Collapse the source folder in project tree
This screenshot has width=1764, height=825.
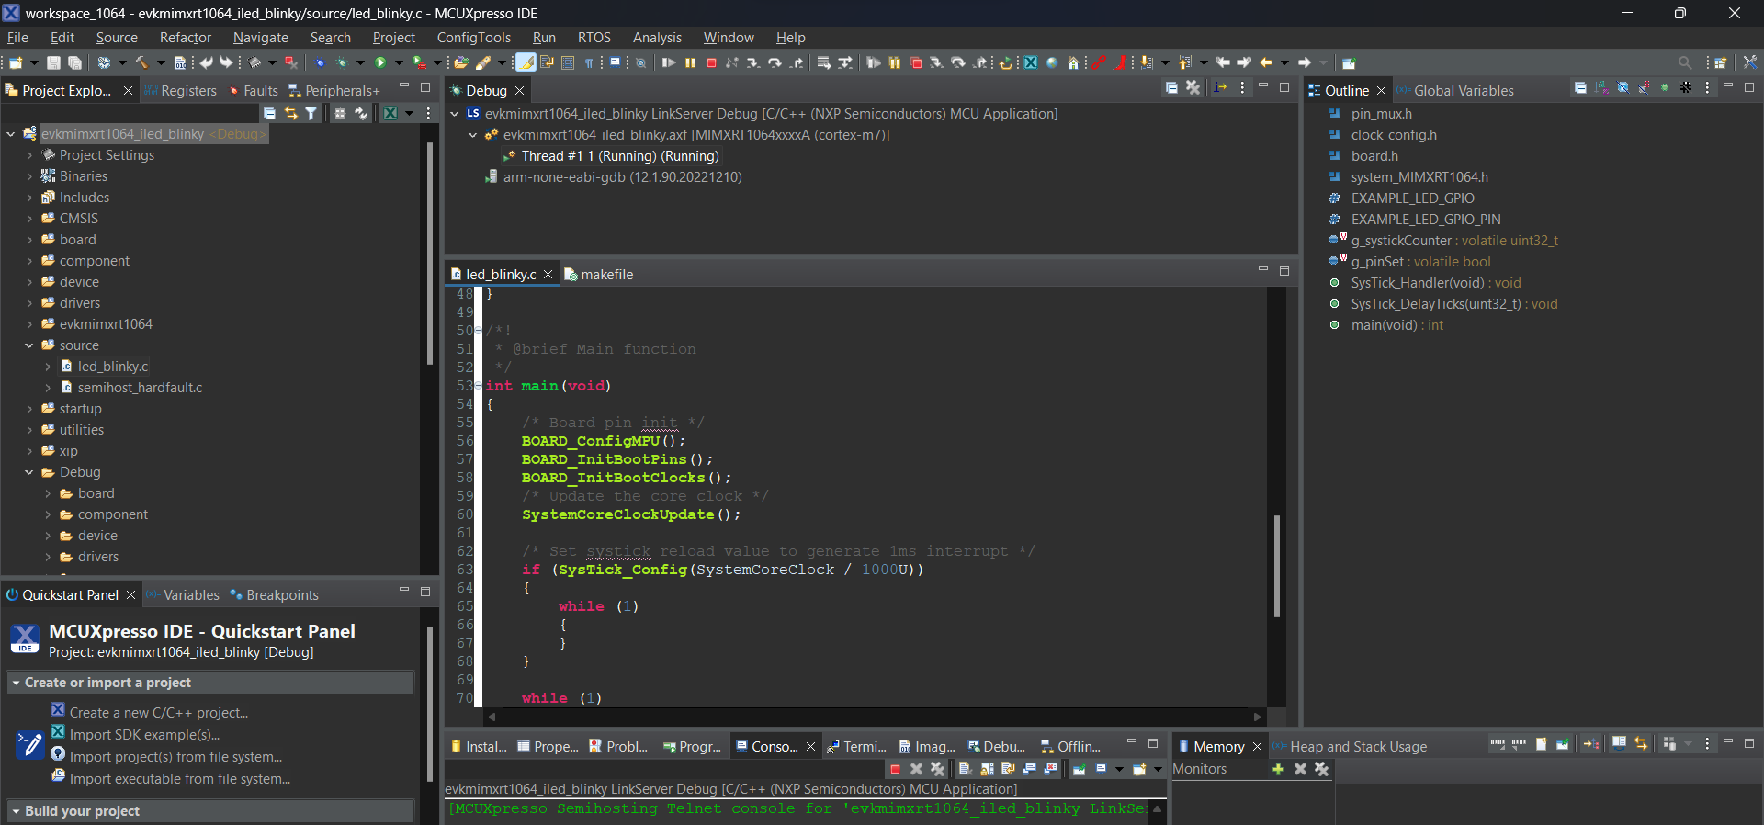(x=29, y=345)
